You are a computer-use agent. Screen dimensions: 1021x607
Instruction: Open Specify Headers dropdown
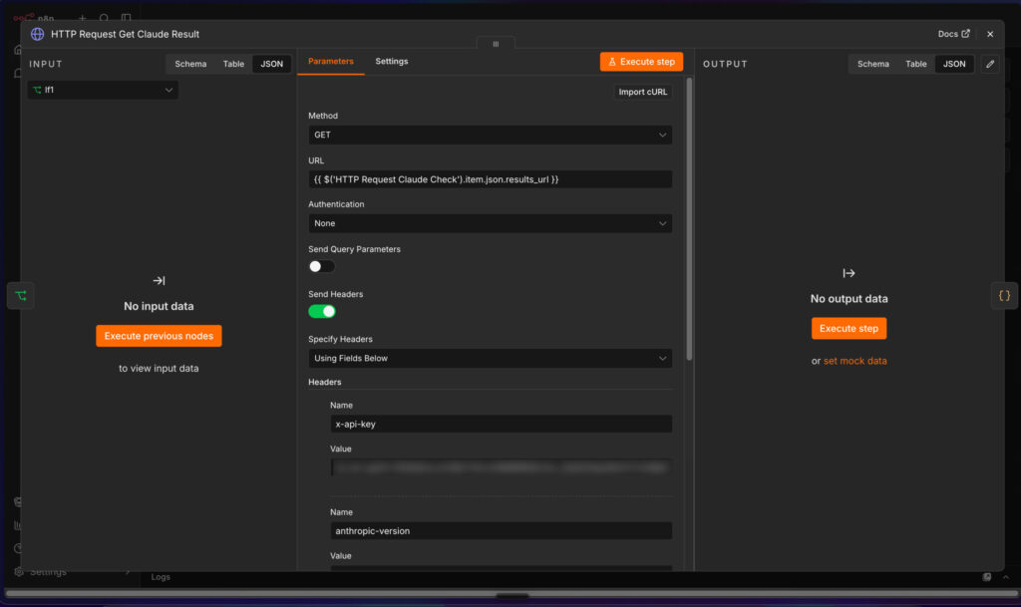pos(490,358)
